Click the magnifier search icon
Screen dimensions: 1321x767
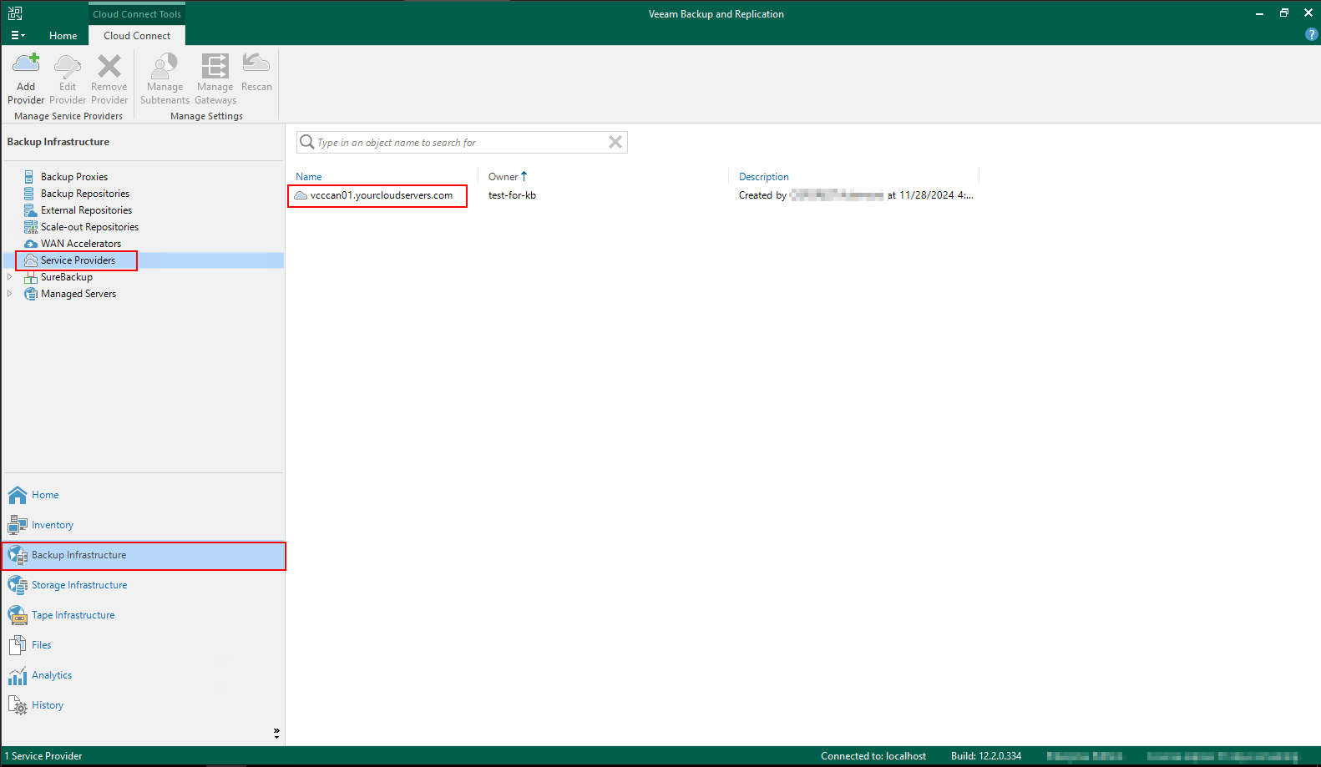[x=306, y=142]
